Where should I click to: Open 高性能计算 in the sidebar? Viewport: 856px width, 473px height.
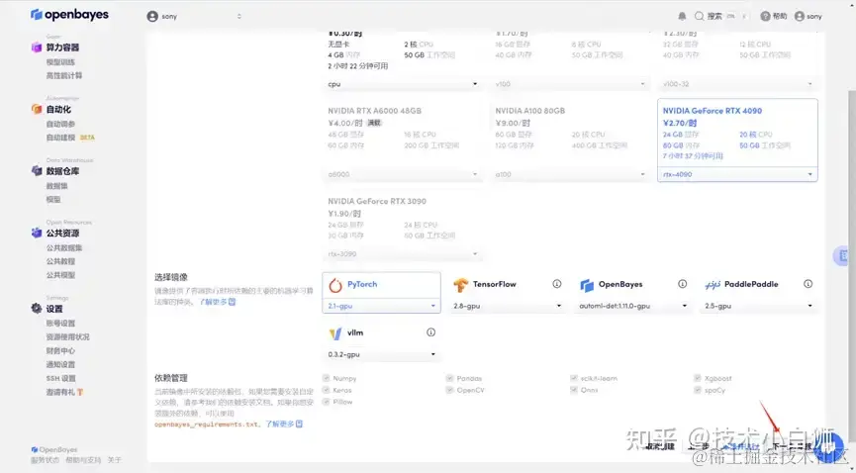click(64, 76)
